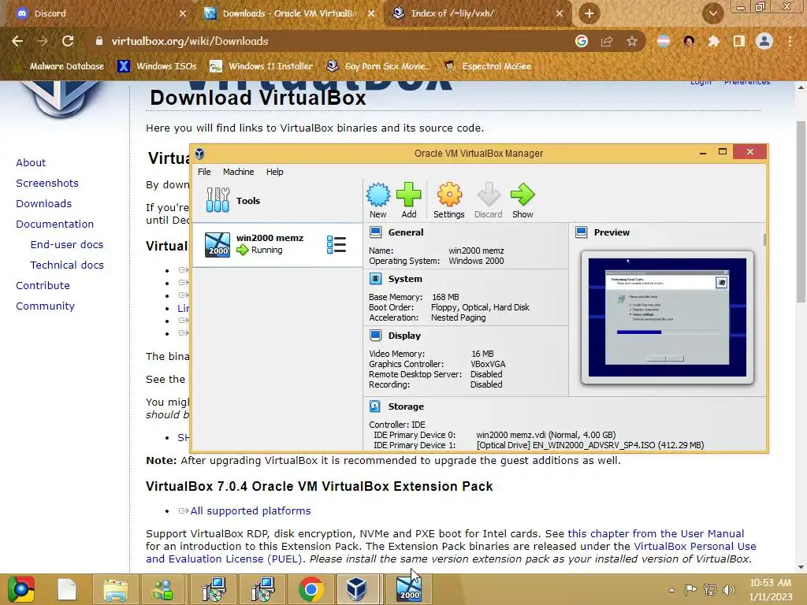The image size is (807, 605).
Task: Switch to the Index of /~lily/vxh/ tab
Action: [x=478, y=13]
